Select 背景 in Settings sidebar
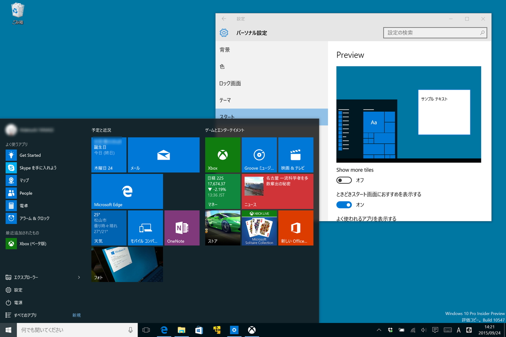Image resolution: width=506 pixels, height=337 pixels. 272,50
